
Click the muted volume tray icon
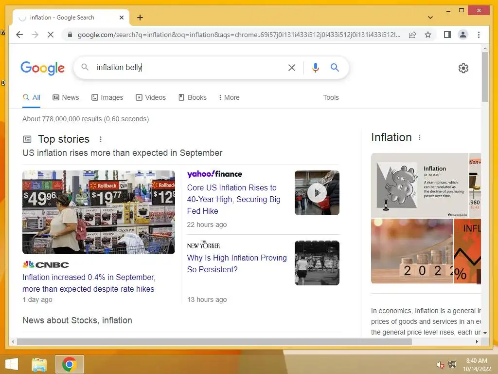[x=440, y=365]
